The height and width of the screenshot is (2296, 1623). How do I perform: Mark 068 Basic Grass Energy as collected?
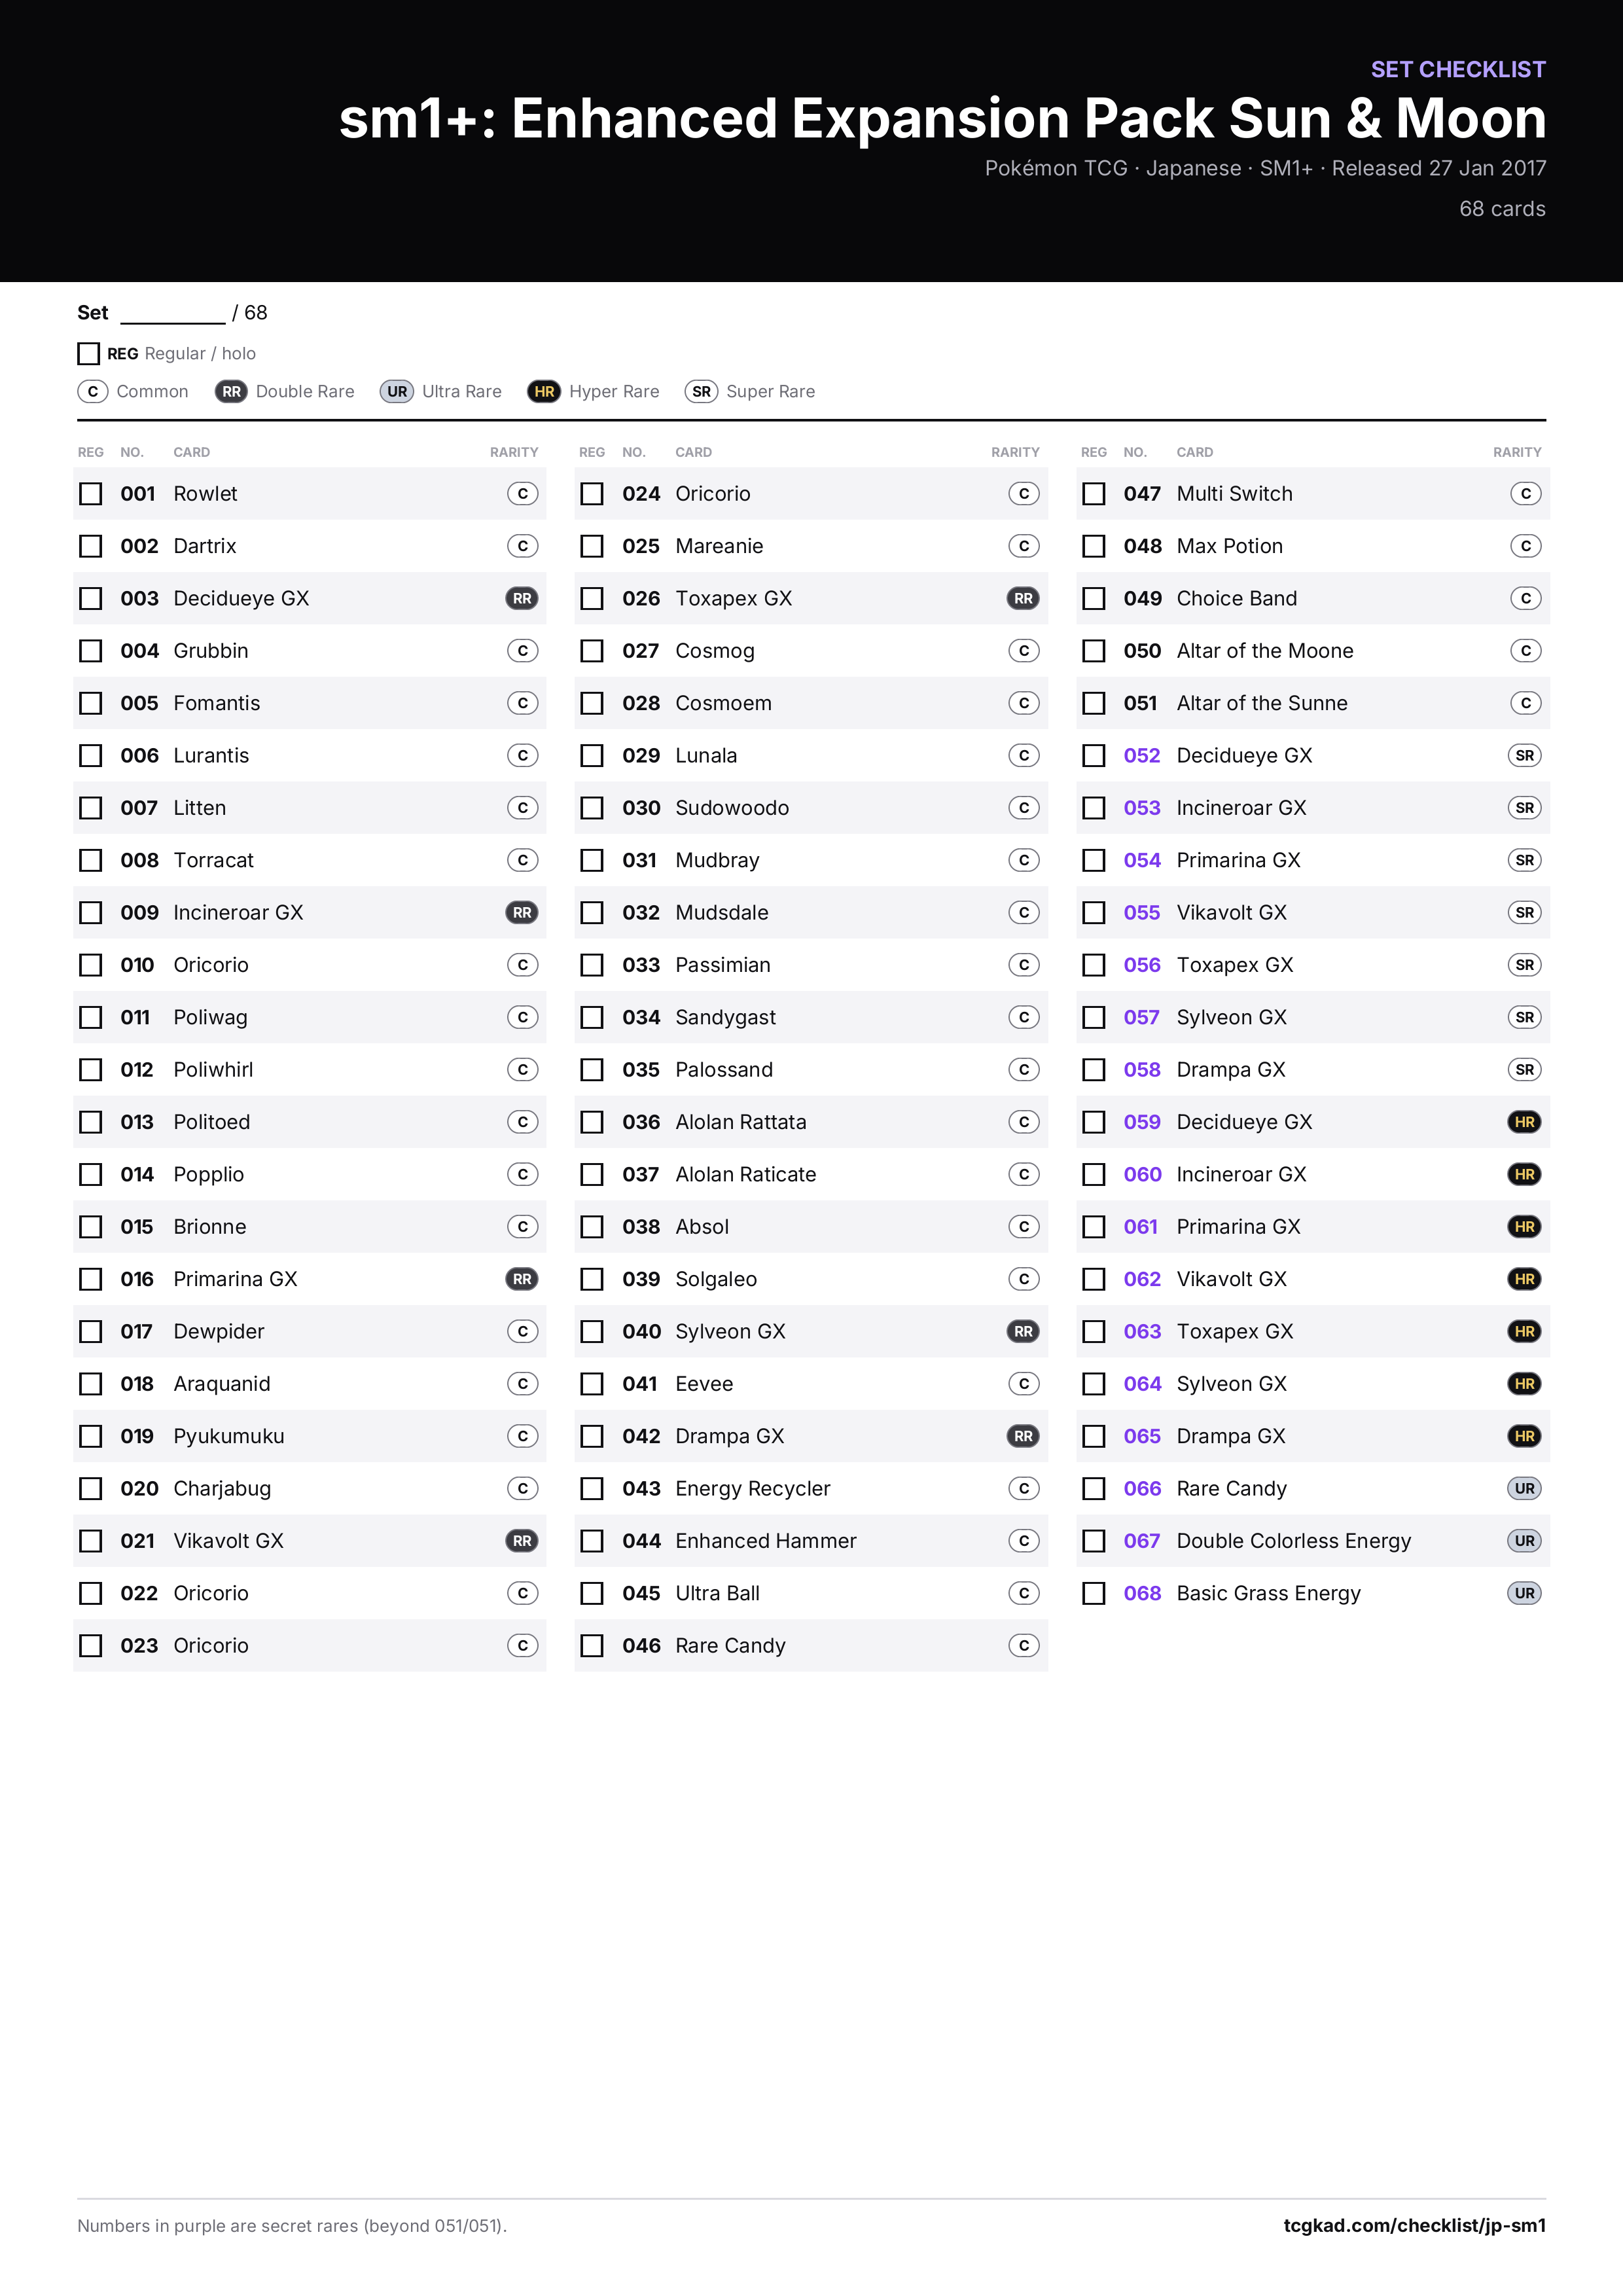[1094, 1593]
